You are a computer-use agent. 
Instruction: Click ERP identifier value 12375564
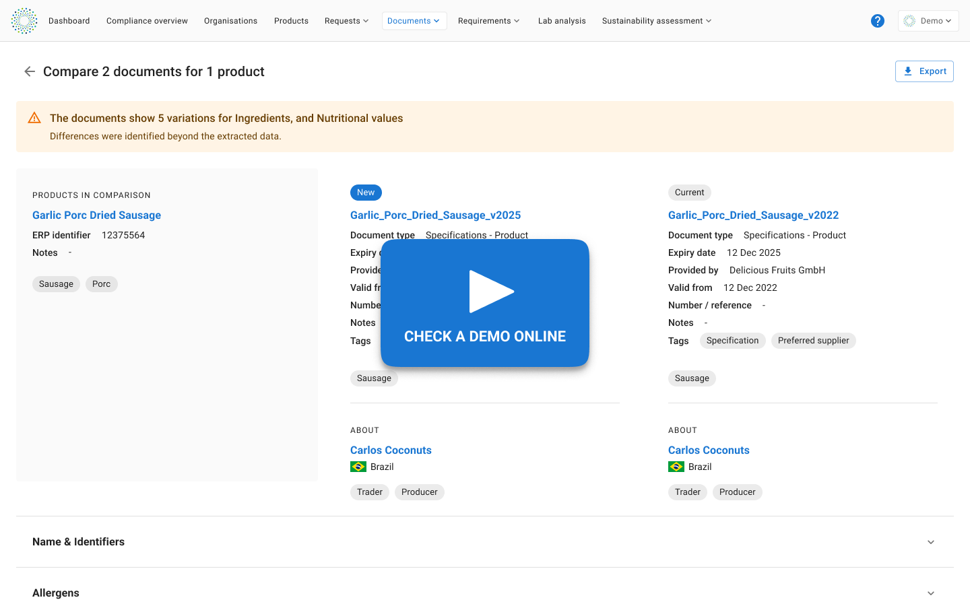coord(123,235)
